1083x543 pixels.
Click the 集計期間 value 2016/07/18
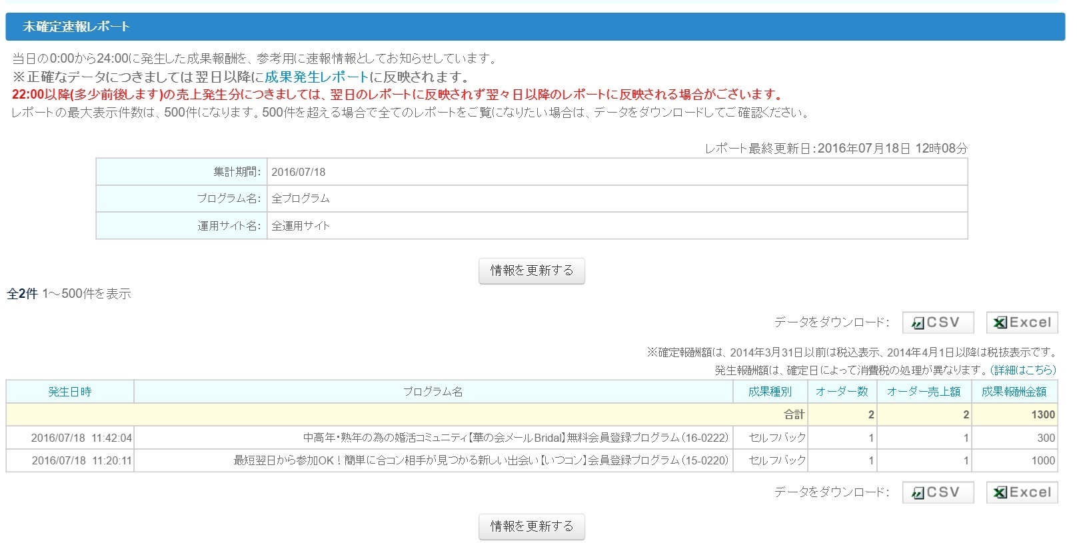point(299,172)
